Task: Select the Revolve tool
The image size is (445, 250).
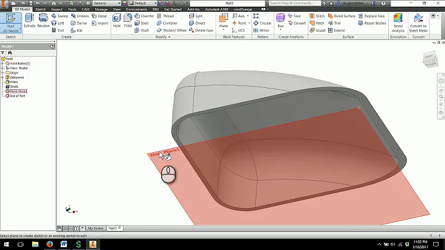Action: 43,21
